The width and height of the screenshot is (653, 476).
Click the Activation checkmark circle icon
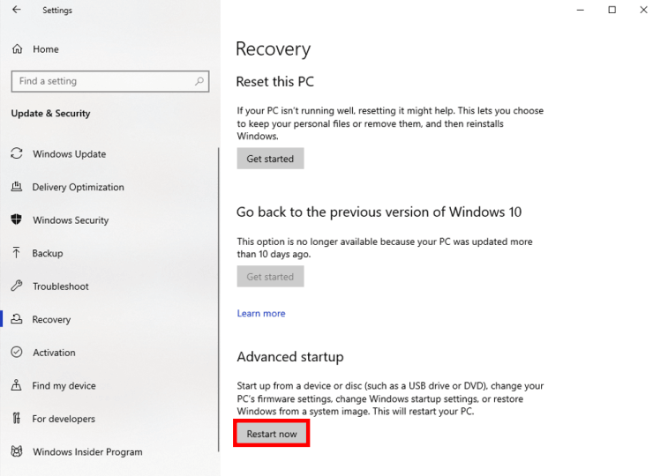[x=16, y=353]
